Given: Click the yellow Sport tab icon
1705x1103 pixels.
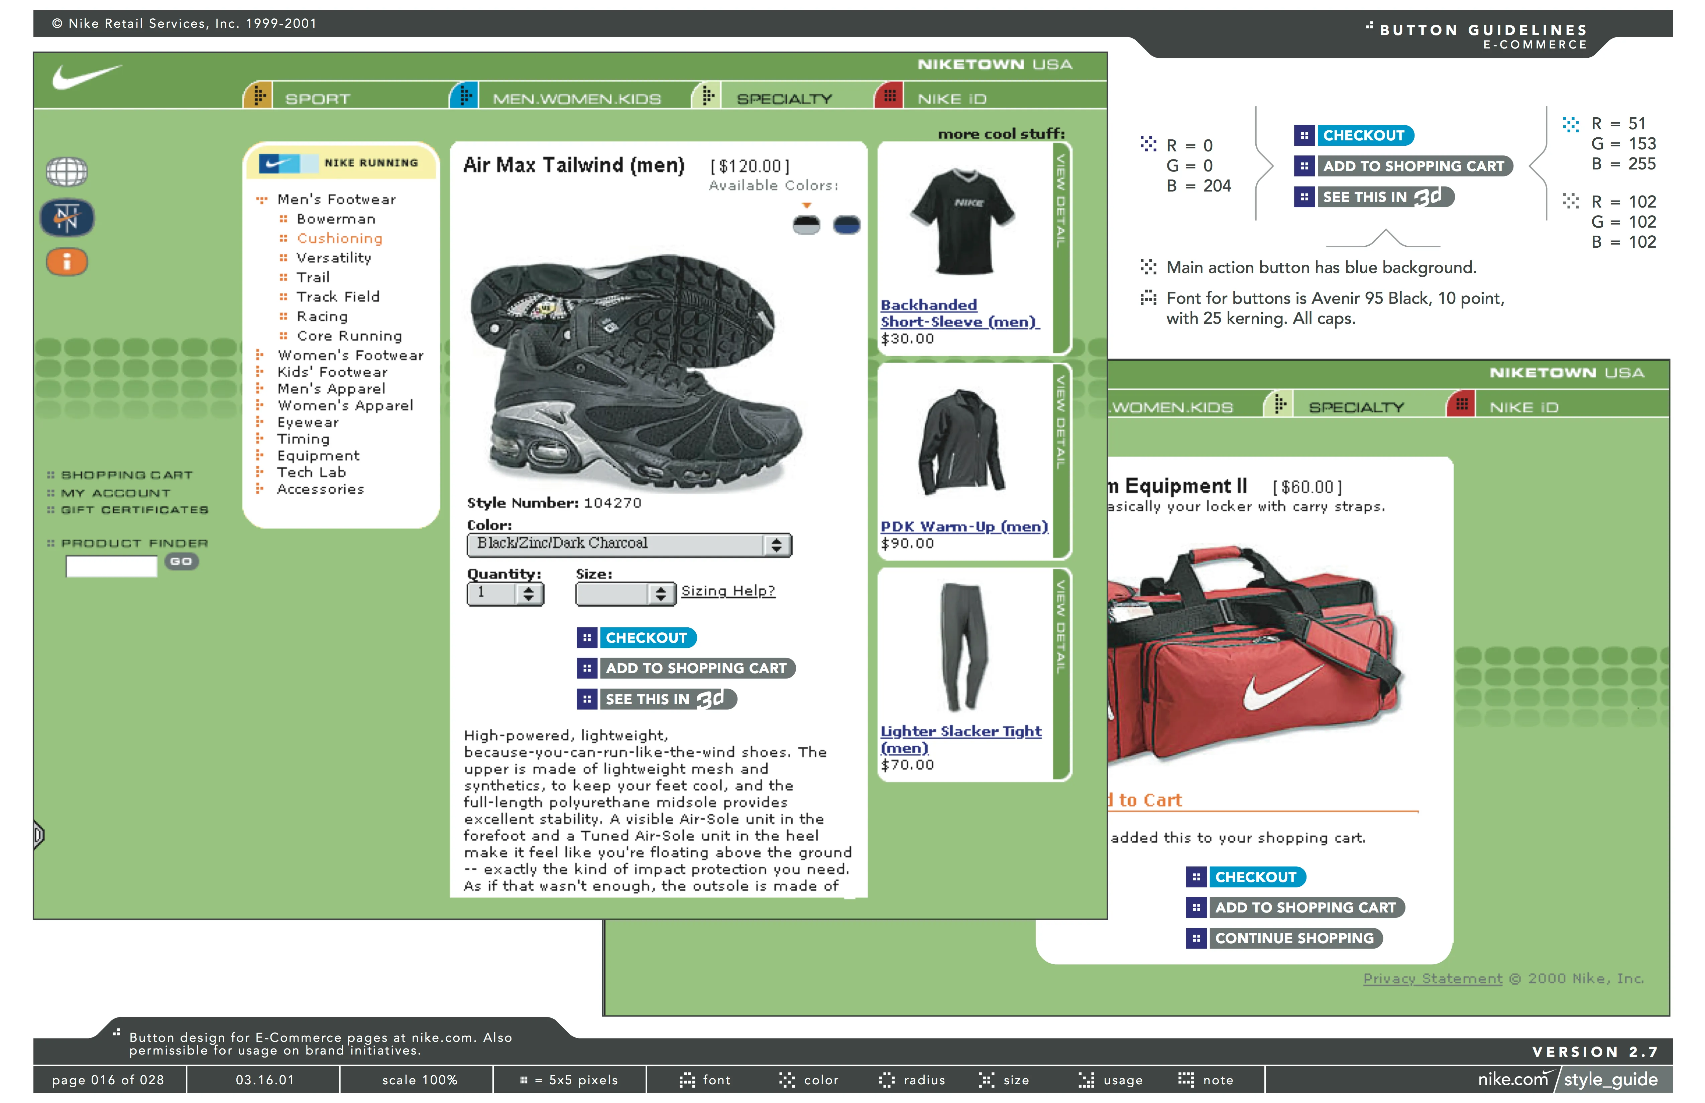Looking at the screenshot, I should 259,95.
